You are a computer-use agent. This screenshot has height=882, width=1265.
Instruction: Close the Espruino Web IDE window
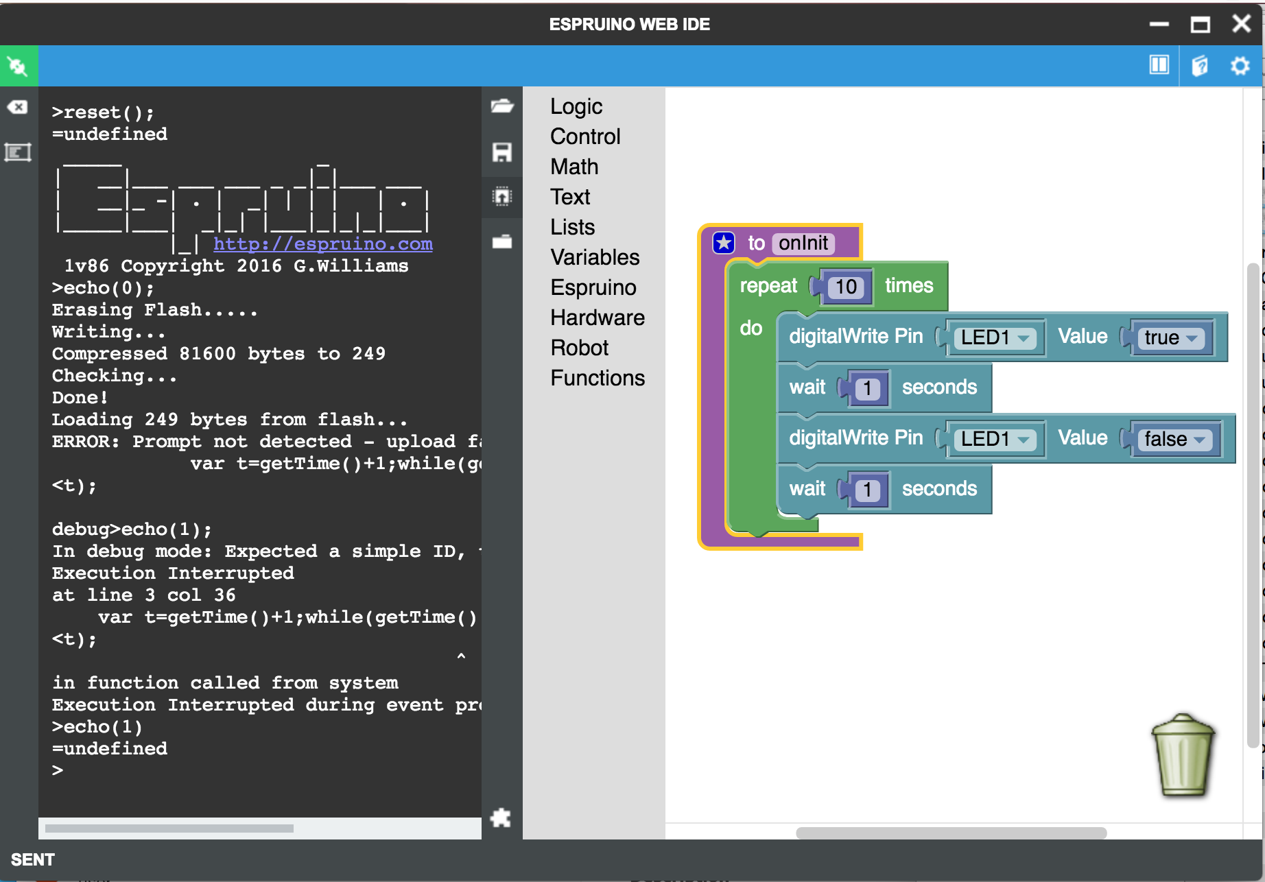click(x=1242, y=24)
